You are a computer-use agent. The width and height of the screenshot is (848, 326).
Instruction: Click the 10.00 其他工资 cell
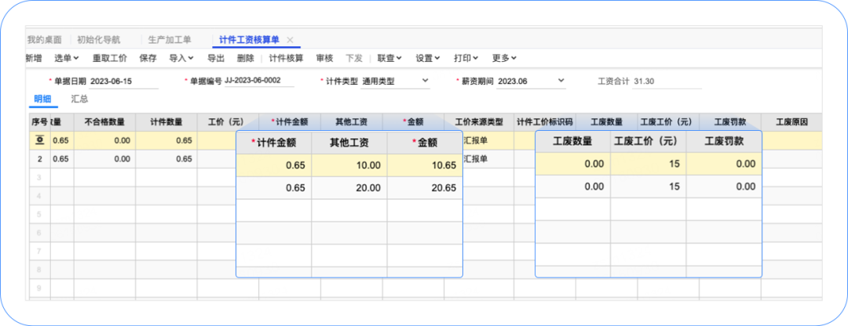(x=349, y=165)
